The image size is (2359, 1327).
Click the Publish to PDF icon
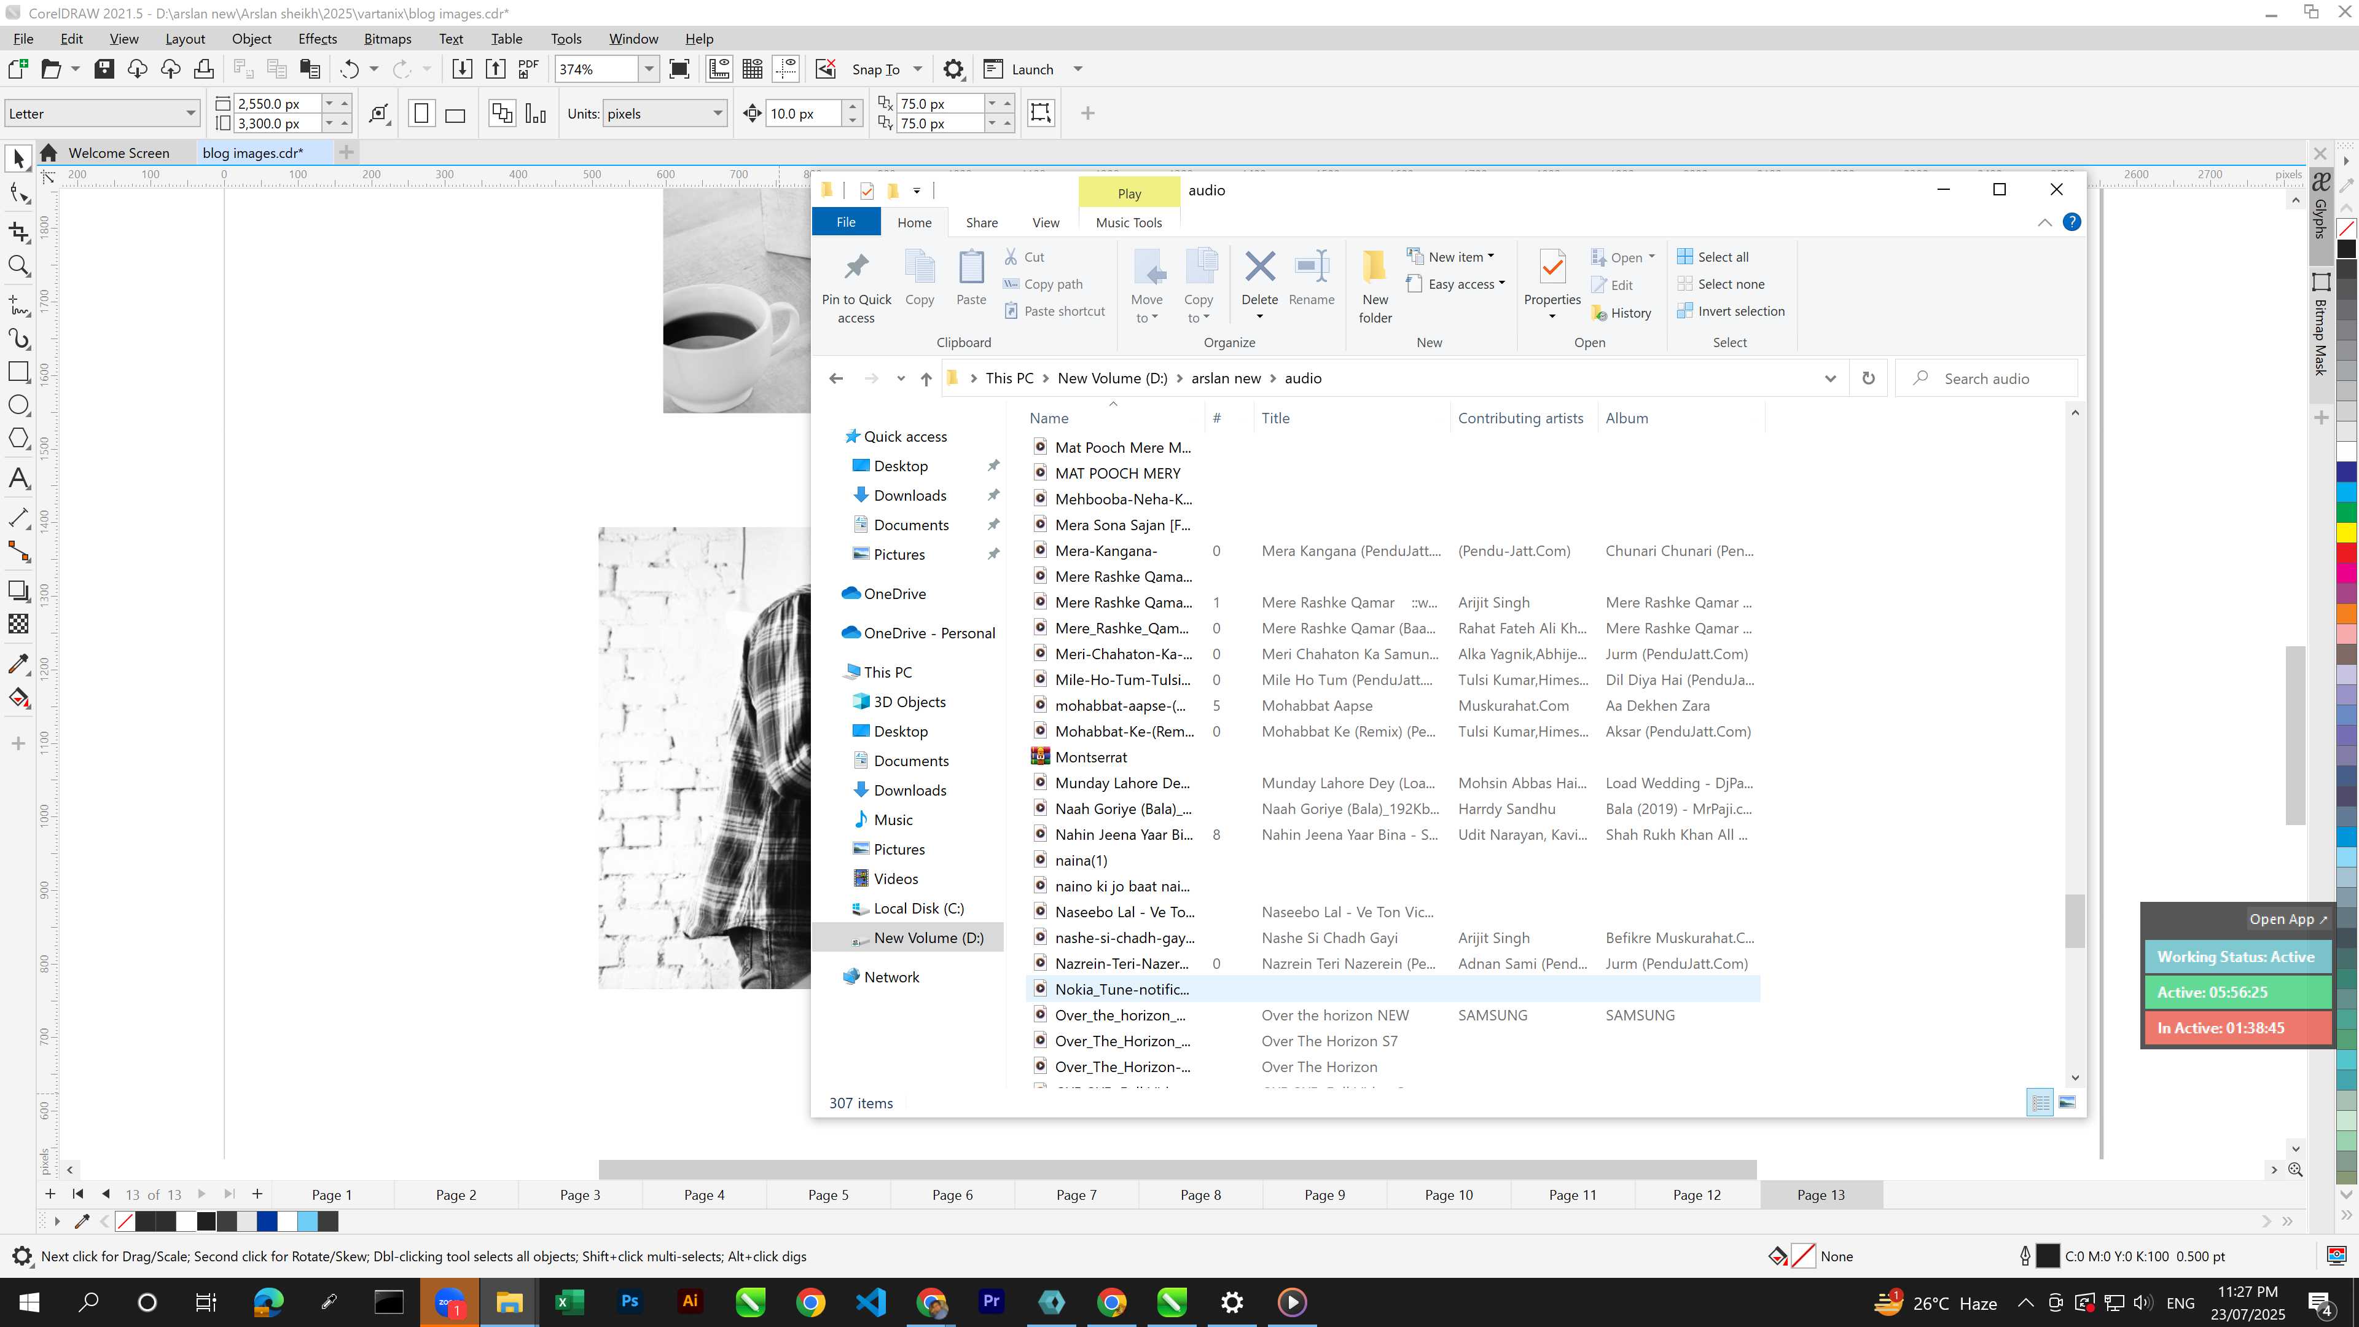pos(528,69)
